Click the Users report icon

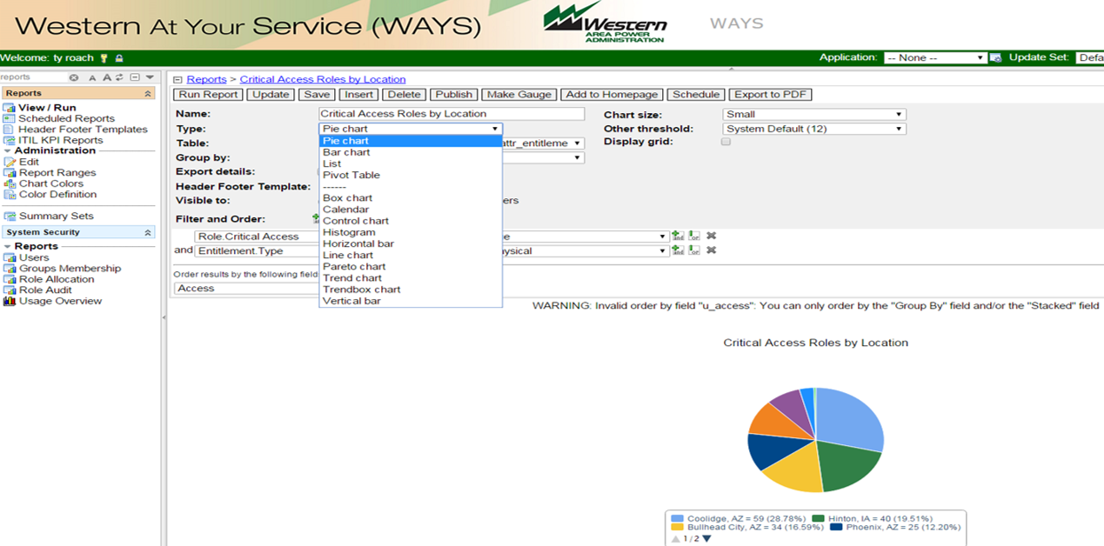tap(10, 257)
